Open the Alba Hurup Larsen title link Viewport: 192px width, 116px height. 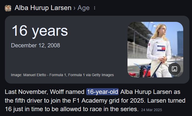click(x=43, y=8)
